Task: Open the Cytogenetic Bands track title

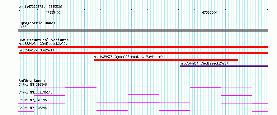Action: 37,23
